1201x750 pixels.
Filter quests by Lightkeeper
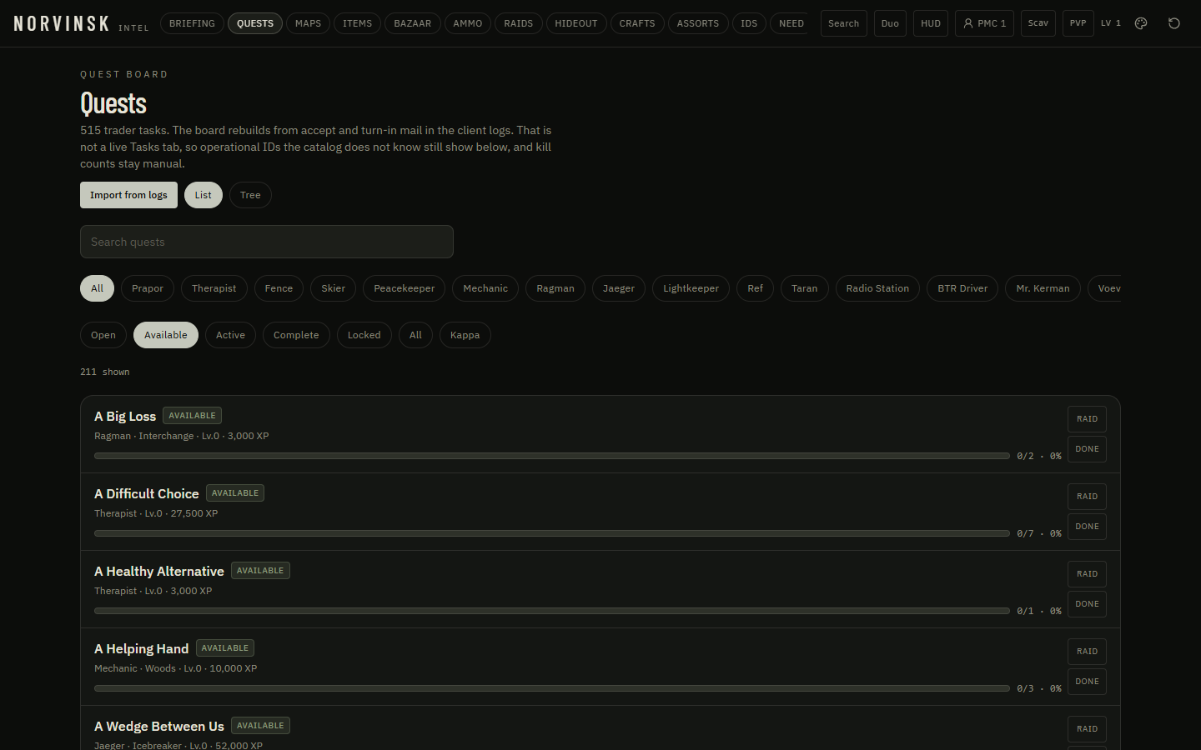tap(691, 288)
